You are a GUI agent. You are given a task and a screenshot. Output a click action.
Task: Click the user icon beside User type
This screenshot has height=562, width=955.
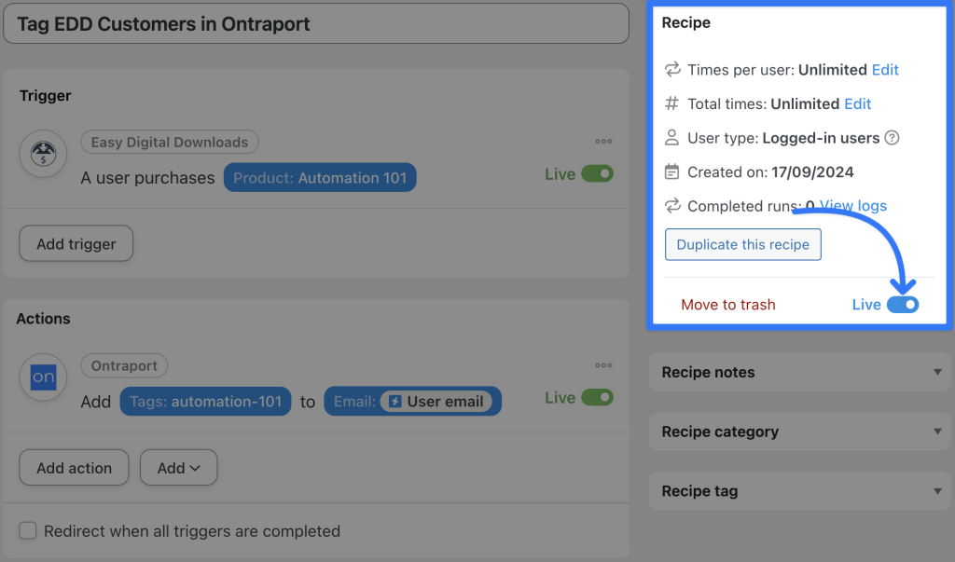click(671, 137)
